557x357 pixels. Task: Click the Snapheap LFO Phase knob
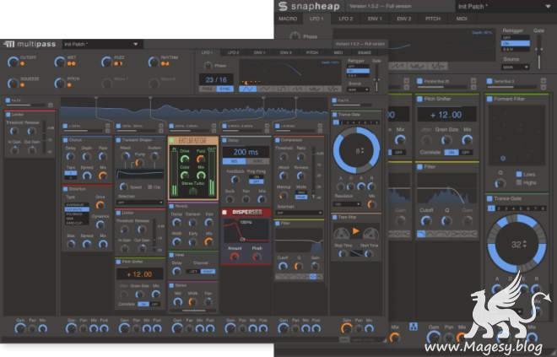point(295,36)
